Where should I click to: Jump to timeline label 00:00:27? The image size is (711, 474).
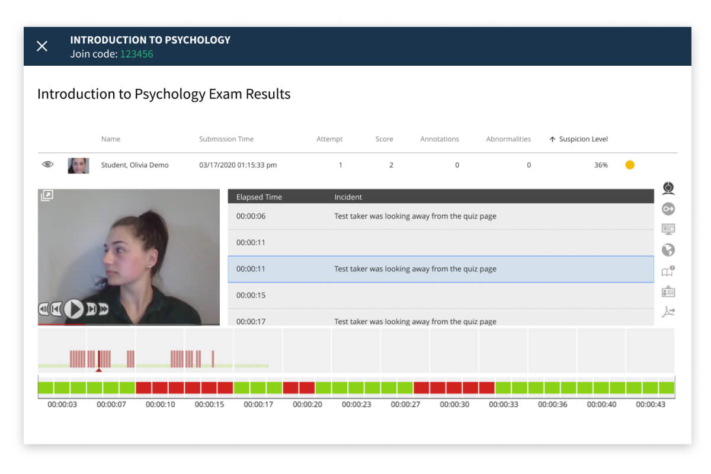coord(406,405)
